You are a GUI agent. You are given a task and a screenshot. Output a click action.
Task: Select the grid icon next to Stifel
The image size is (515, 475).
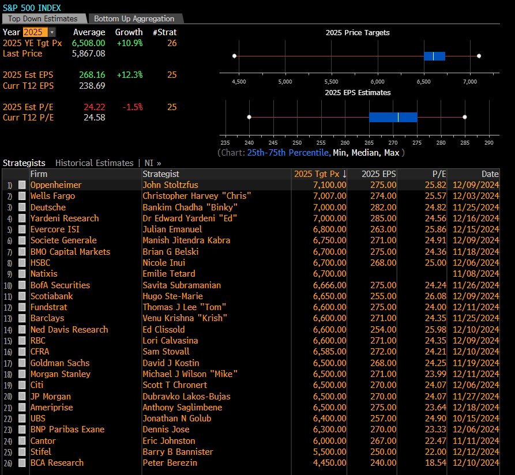point(21,452)
